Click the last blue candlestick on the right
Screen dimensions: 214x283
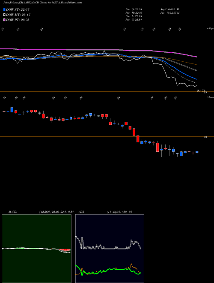(197, 152)
